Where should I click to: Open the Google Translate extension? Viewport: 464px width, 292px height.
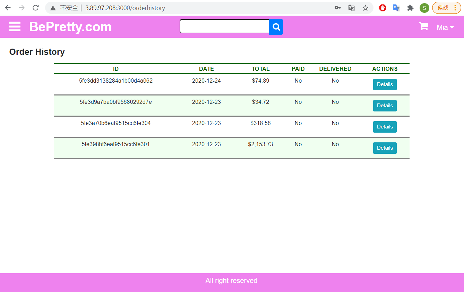point(396,8)
